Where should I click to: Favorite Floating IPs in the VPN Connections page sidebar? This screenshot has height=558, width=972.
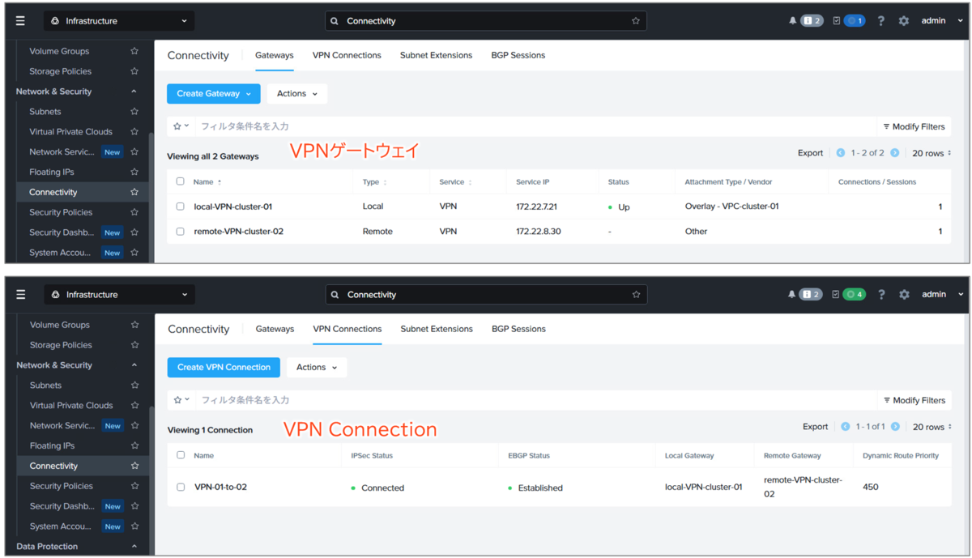[134, 445]
